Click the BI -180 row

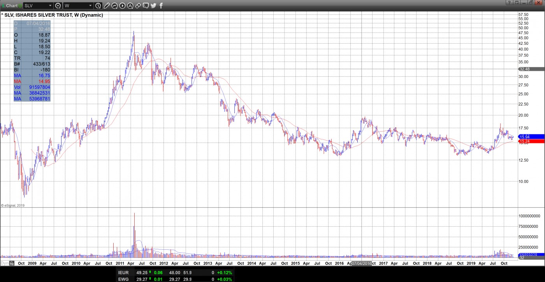(x=32, y=70)
